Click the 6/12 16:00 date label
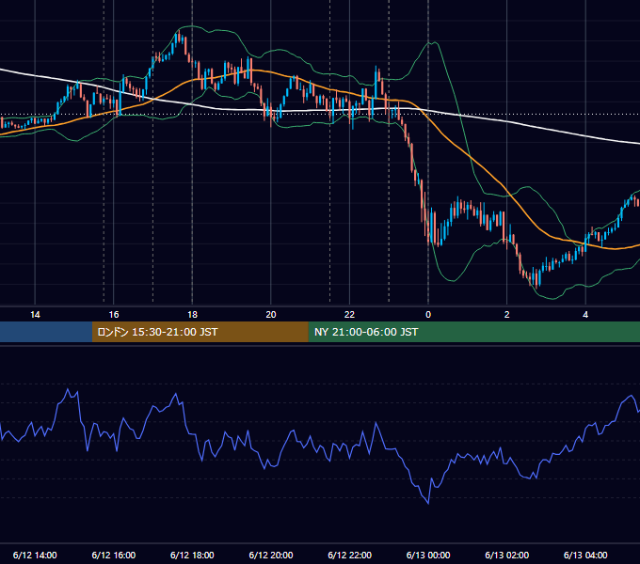Screen dimensions: 640x564 click(x=114, y=555)
